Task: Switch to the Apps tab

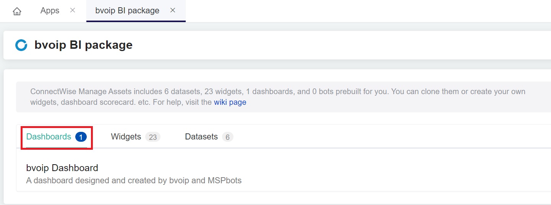Action: click(50, 11)
